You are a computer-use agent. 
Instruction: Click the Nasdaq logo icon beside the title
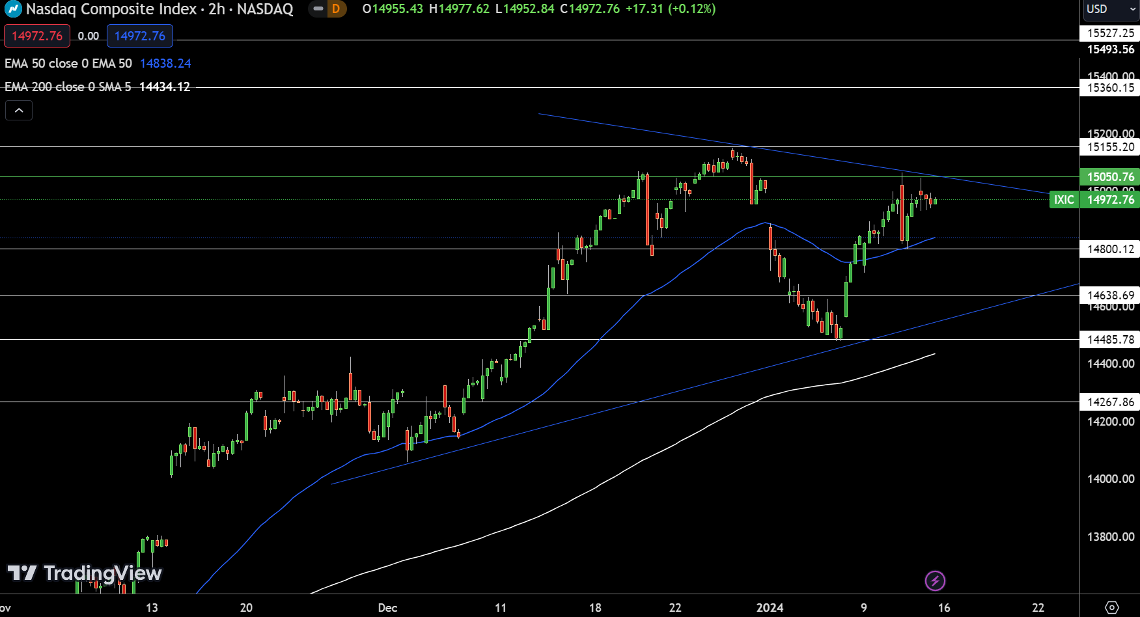coord(13,9)
